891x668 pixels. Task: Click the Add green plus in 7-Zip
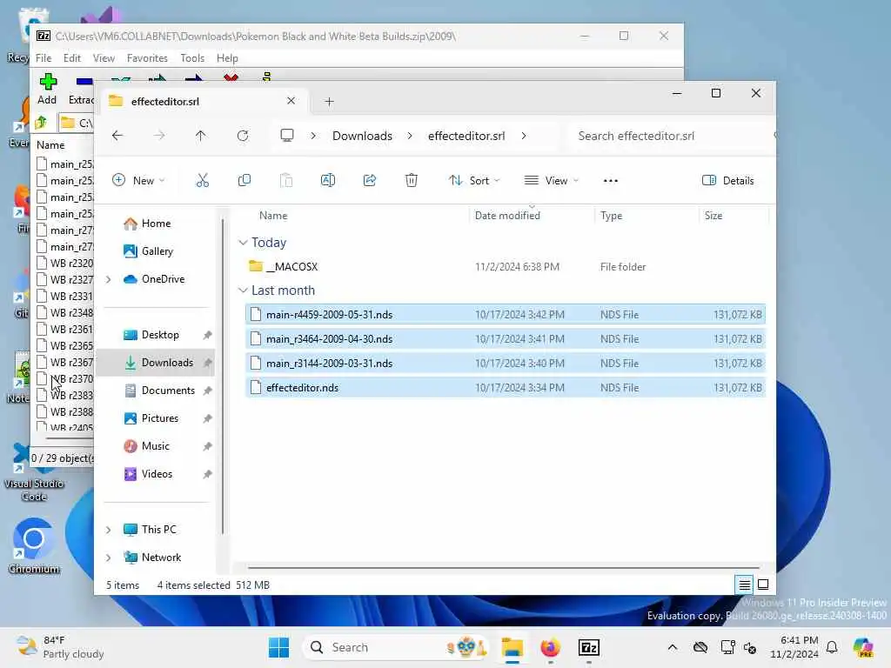coord(47,90)
